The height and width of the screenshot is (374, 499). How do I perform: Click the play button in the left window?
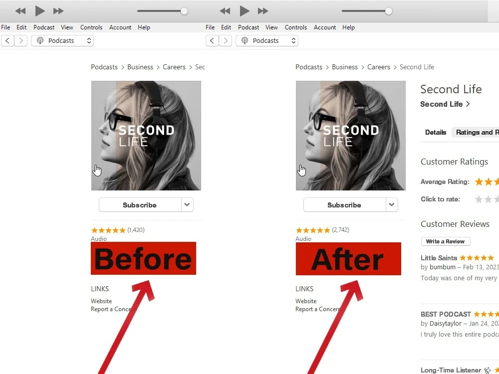[39, 11]
